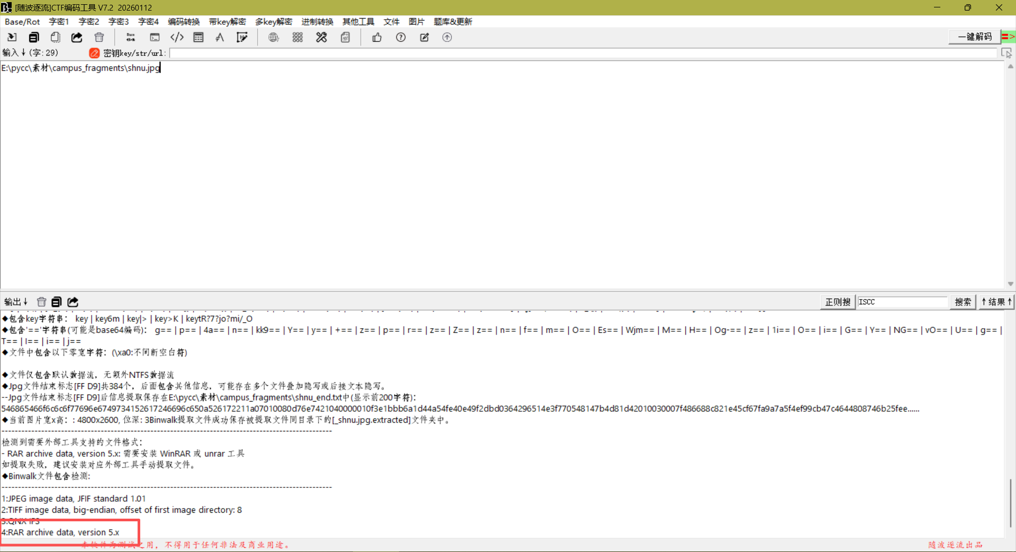Screen dimensions: 1016x552
Task: Click the output panel copy icon
Action: [x=57, y=302]
